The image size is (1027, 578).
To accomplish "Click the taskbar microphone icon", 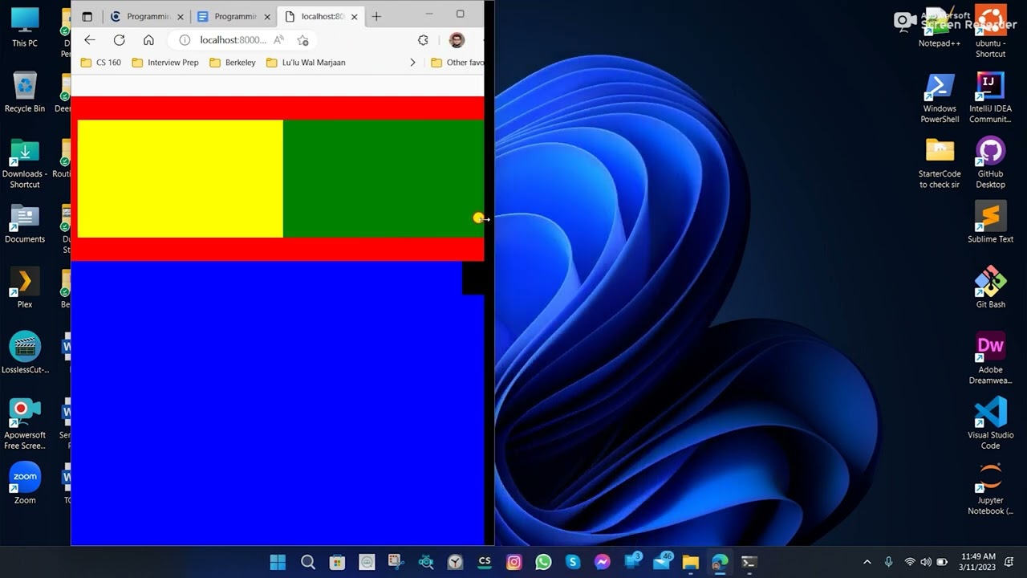I will (888, 562).
